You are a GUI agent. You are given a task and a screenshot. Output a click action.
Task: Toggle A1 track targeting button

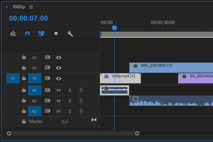(35, 90)
